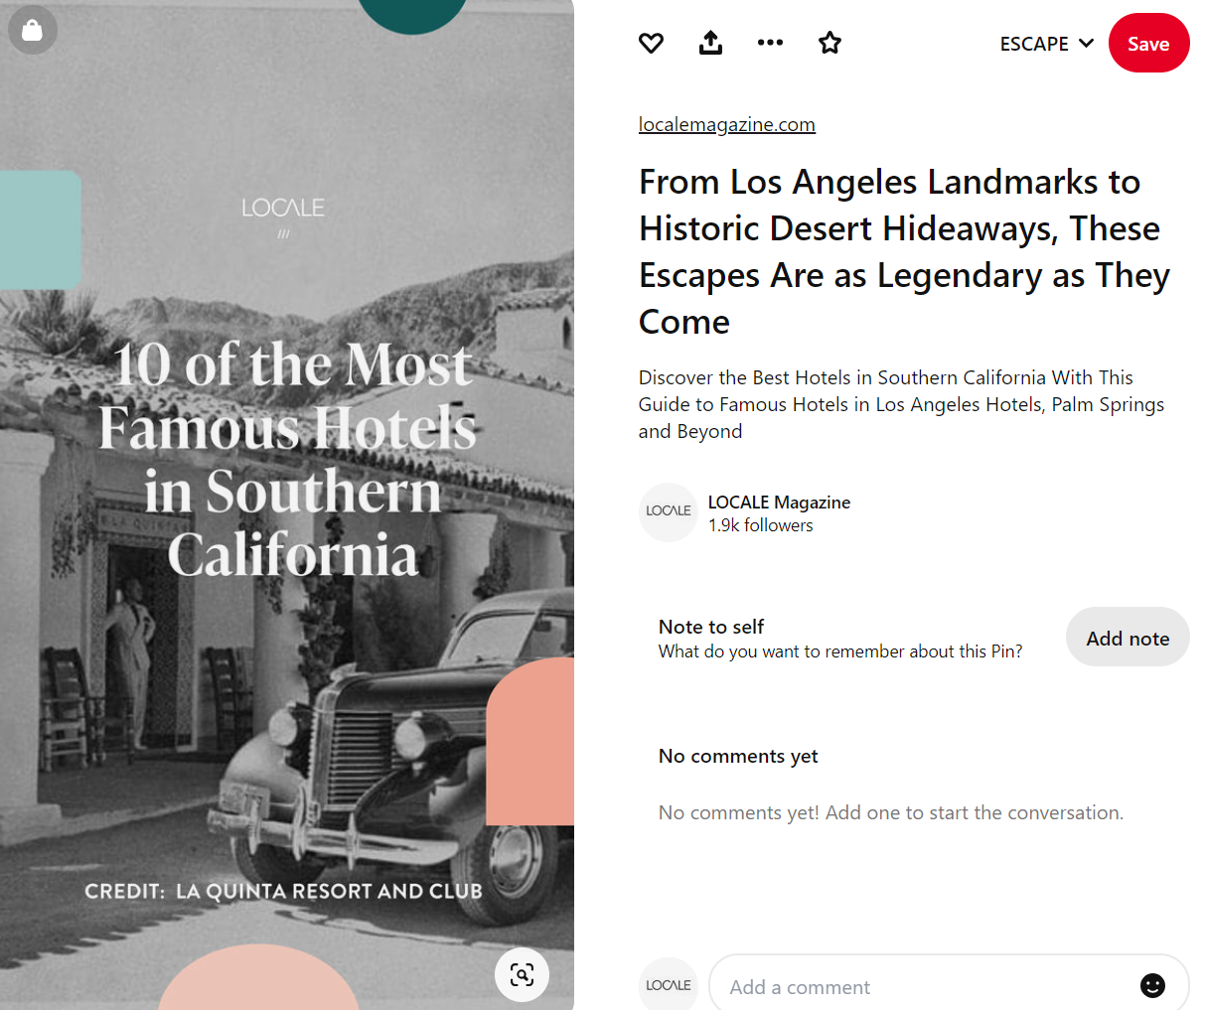The width and height of the screenshot is (1205, 1010).
Task: Click the shopping bag icon on image
Action: point(32,30)
